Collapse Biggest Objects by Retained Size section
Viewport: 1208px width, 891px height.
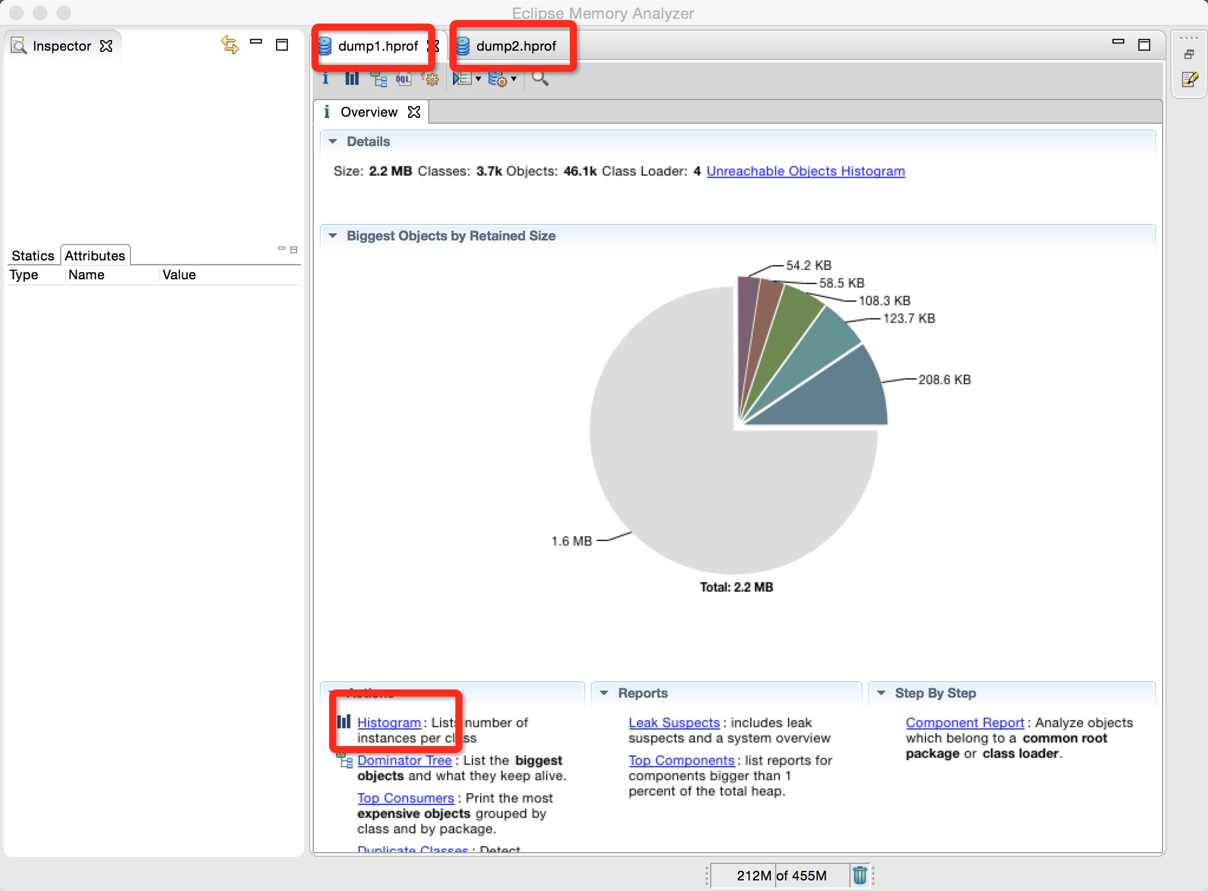click(x=333, y=236)
